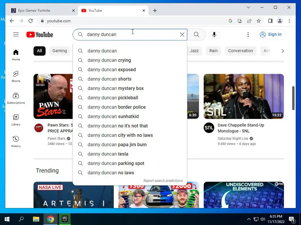Open the Chrome tab search dropdown
This screenshot has height=225, width=301.
pyautogui.click(x=248, y=7)
